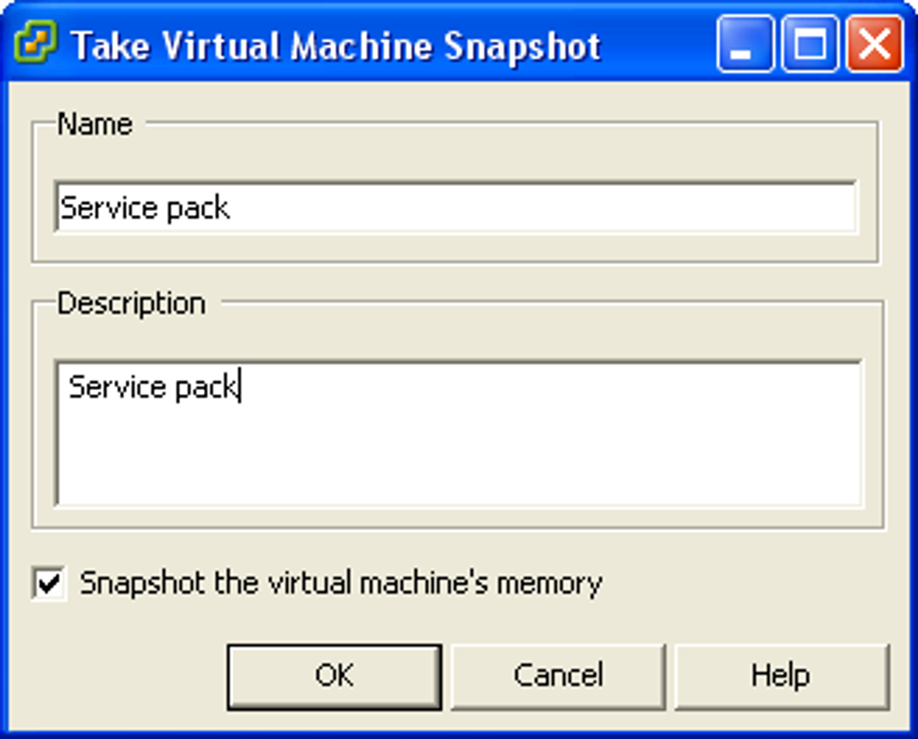This screenshot has height=739, width=918.
Task: Confirm the snapshot with the OK button
Action: pos(335,677)
